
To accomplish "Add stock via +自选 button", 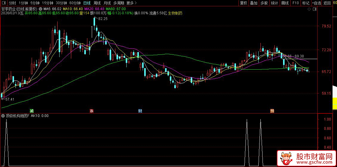I will 316,3.
